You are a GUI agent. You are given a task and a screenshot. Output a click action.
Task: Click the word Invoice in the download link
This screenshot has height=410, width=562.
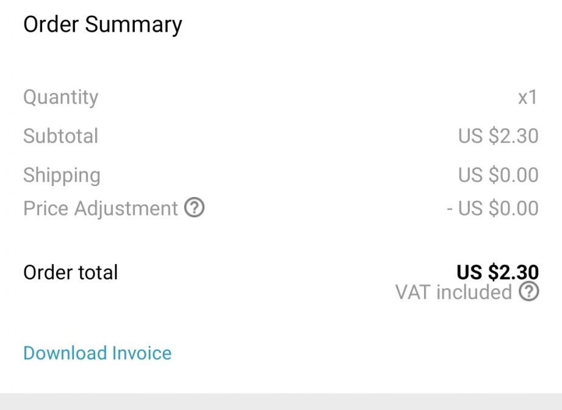[142, 353]
